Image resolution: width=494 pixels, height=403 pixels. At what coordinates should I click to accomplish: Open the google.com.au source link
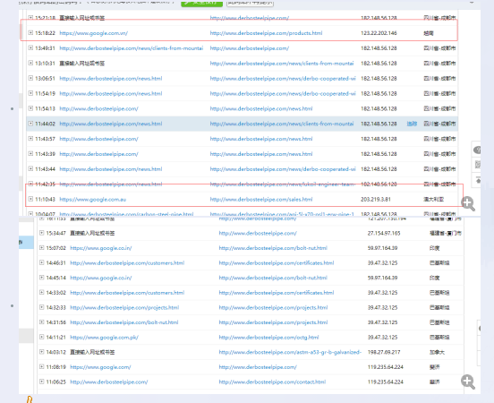93,200
